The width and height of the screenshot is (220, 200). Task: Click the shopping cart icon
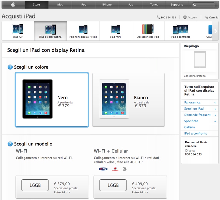[x=207, y=18]
